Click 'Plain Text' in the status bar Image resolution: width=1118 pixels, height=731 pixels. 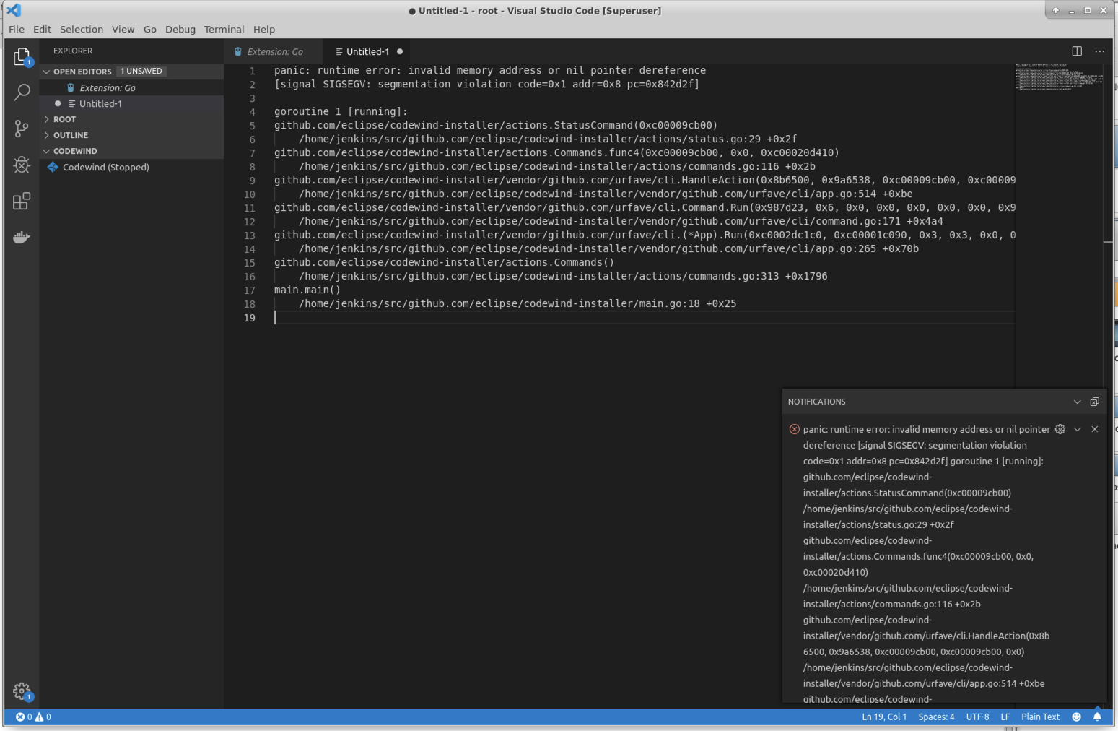[1040, 717]
